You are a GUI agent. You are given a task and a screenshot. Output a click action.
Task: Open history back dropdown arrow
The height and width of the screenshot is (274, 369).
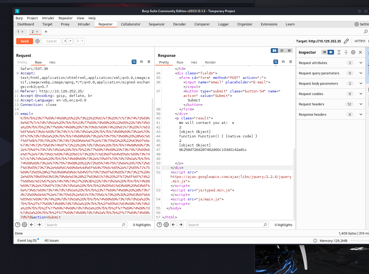click(70, 41)
